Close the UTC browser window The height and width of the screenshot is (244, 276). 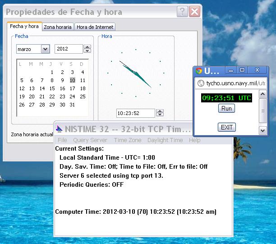pos(257,70)
